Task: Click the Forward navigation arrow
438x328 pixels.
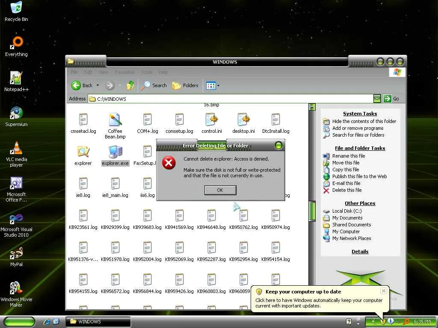Action: point(110,85)
